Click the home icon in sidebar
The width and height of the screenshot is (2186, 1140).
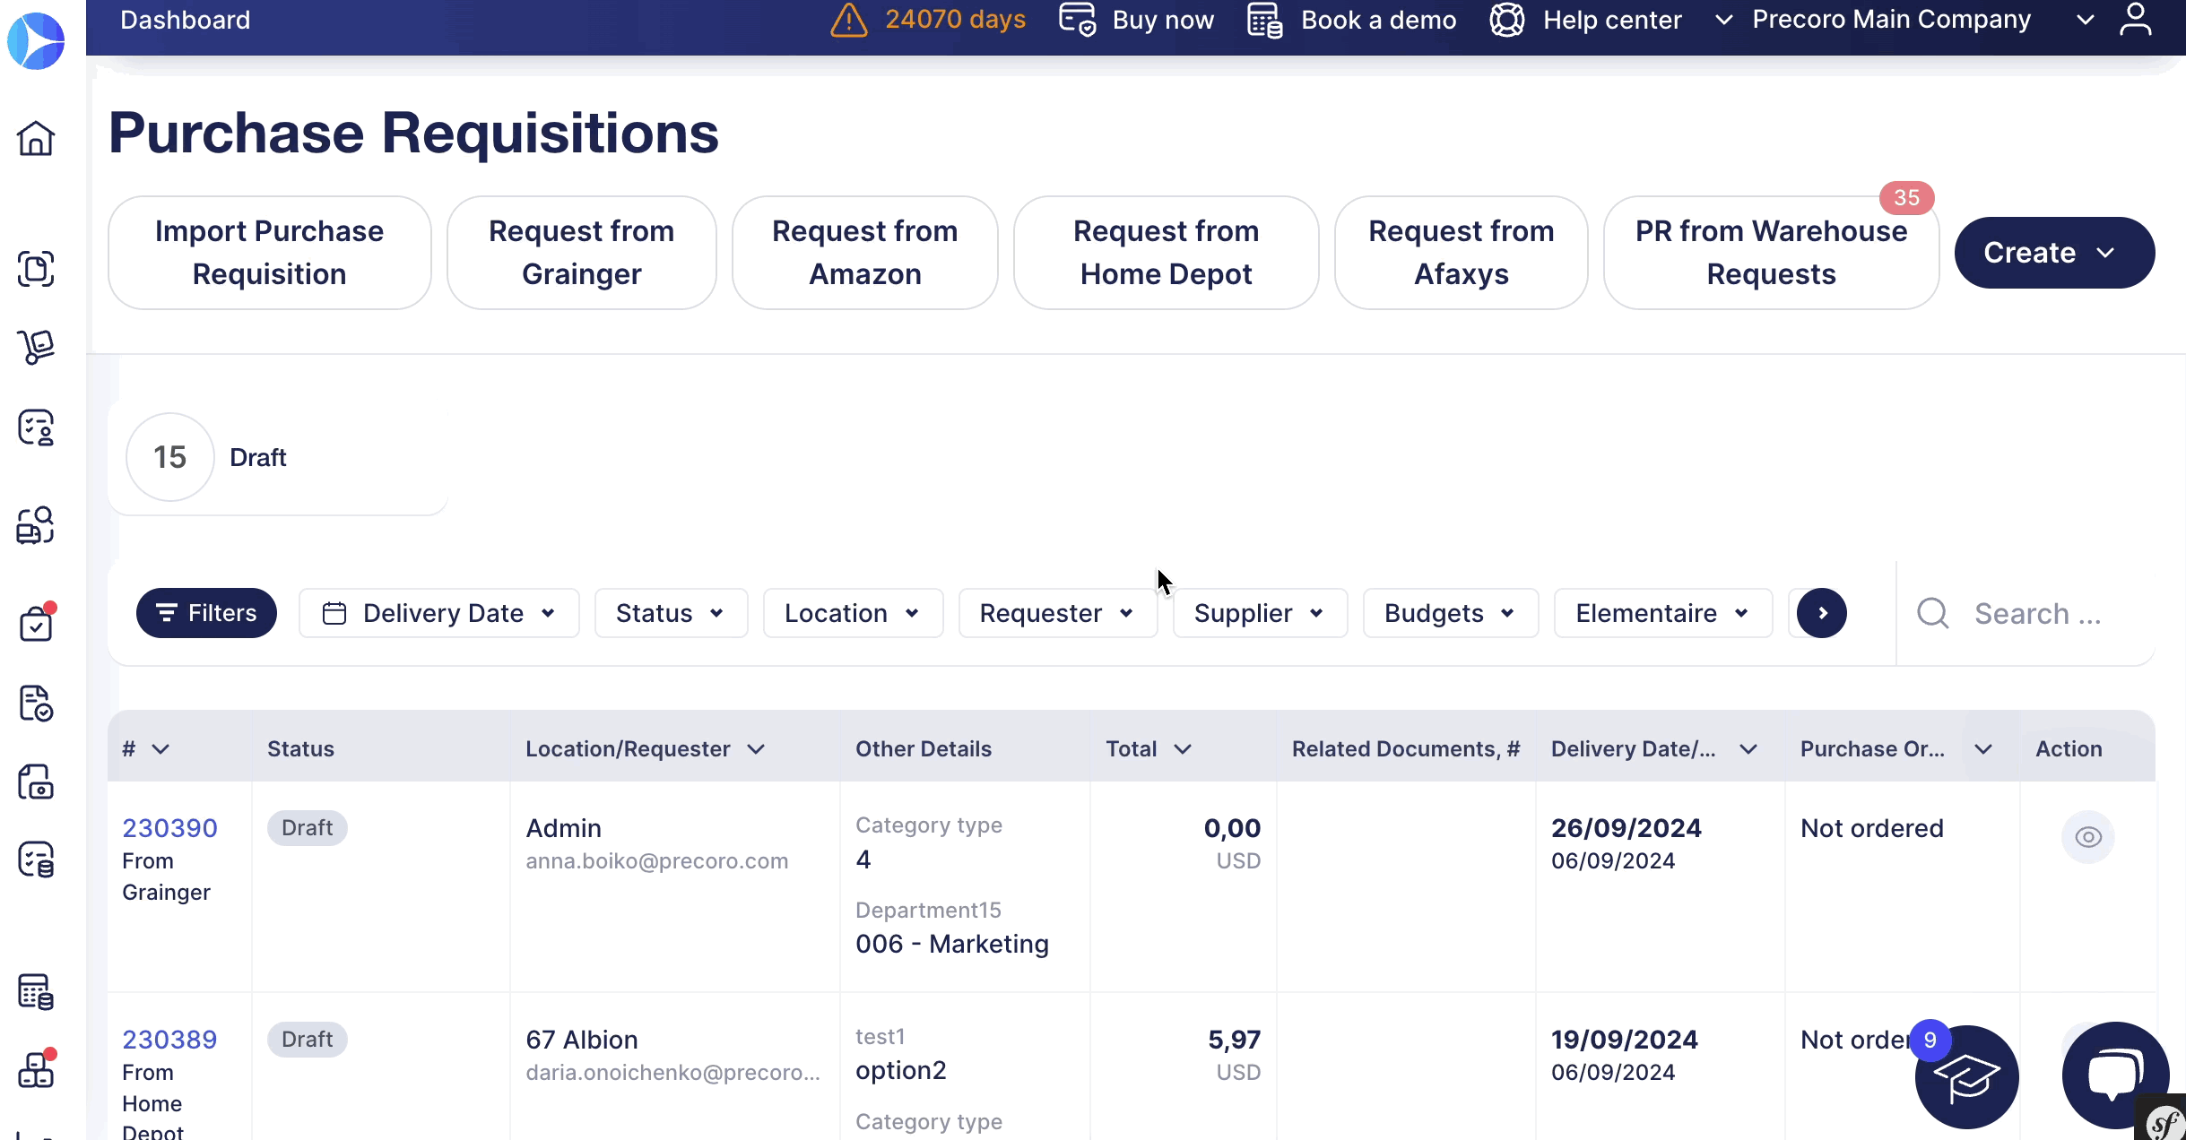tap(36, 138)
